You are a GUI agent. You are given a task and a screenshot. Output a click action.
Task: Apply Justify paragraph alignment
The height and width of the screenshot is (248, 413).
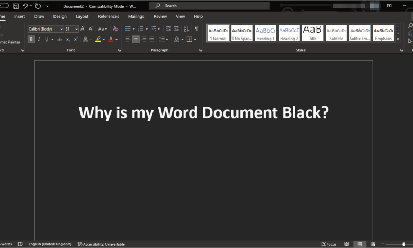point(152,40)
